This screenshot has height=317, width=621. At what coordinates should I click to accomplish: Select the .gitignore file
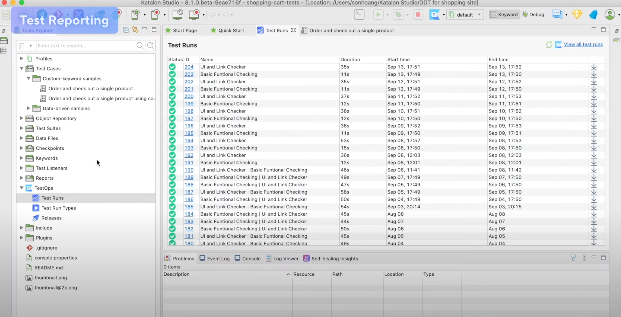(x=46, y=248)
